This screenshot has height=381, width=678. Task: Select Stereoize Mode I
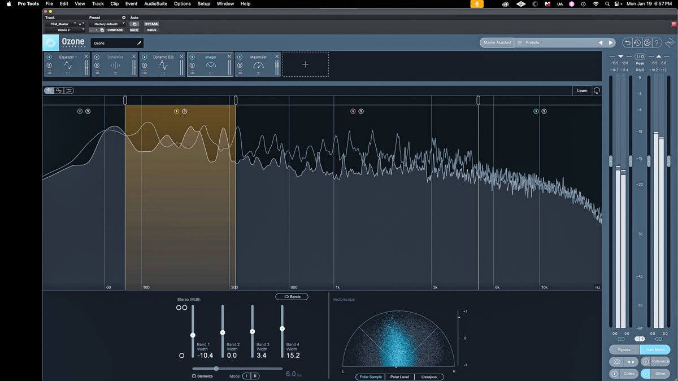[x=247, y=375]
